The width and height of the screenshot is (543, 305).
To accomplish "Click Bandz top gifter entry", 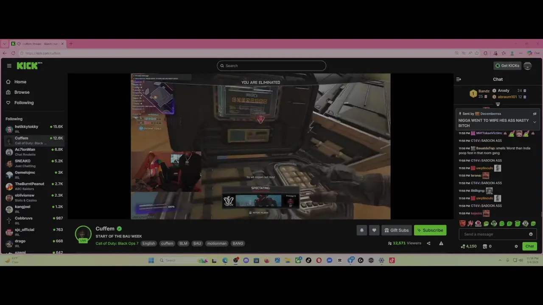I will click(479, 93).
